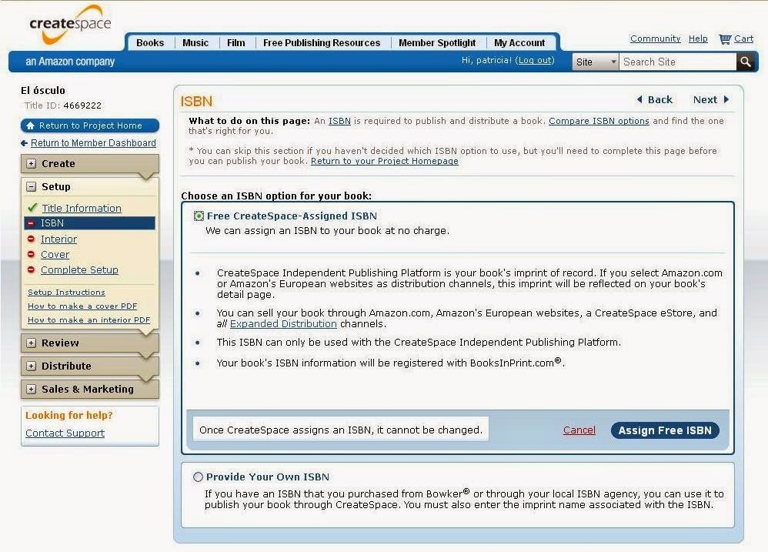This screenshot has height=552, width=768.
Task: Click the home icon in Return to Project Home
Action: pyautogui.click(x=30, y=125)
